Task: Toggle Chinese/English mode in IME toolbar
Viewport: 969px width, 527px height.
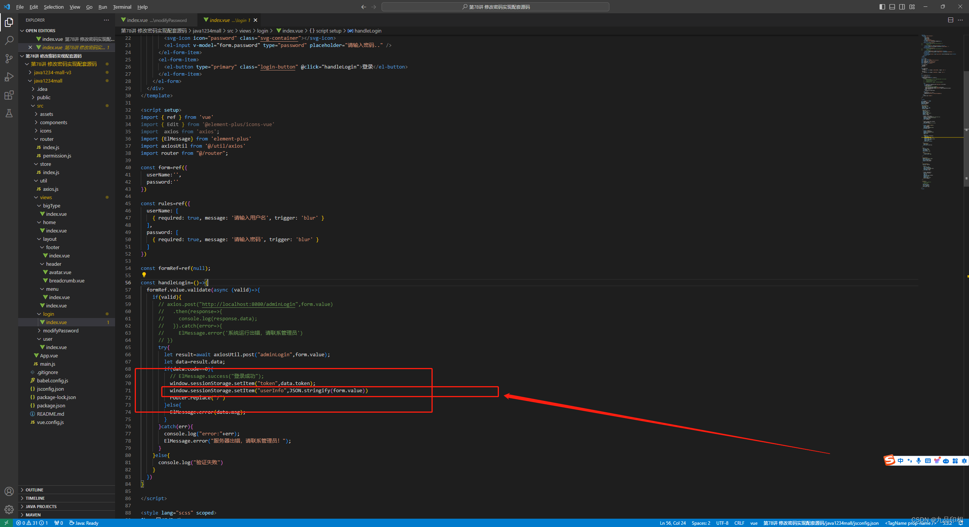Action: [900, 461]
